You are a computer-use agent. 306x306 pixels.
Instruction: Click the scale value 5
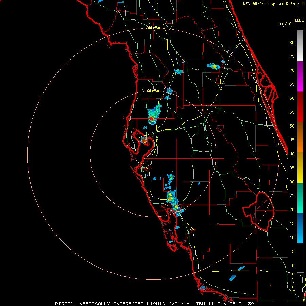click(x=293, y=252)
